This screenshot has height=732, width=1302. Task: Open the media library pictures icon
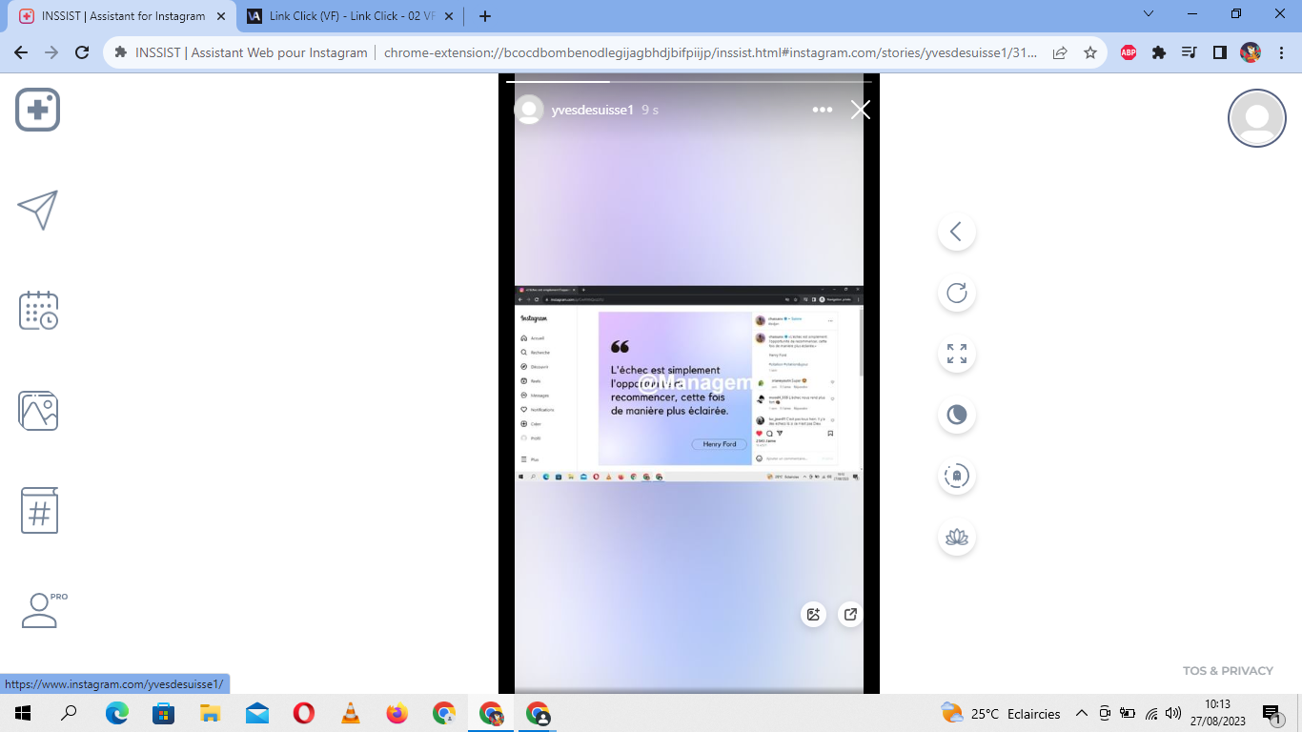point(38,411)
